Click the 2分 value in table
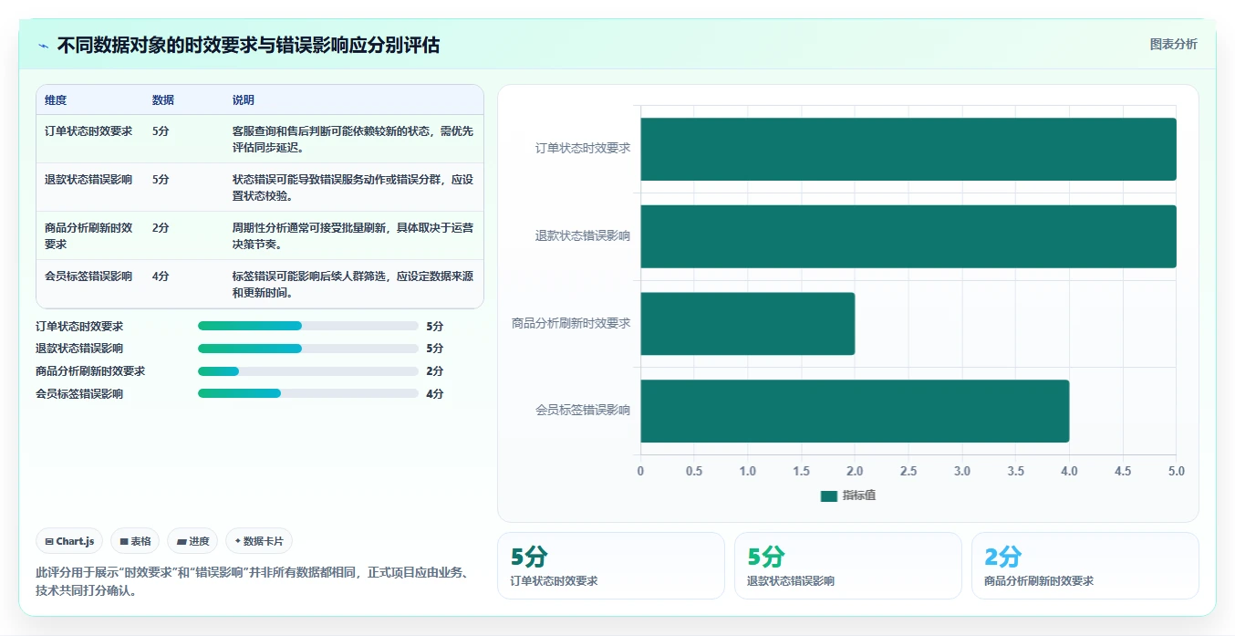Viewport: 1235px width, 636px height. [x=161, y=228]
